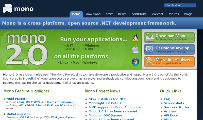Open the API Docs quick link

click(171, 115)
